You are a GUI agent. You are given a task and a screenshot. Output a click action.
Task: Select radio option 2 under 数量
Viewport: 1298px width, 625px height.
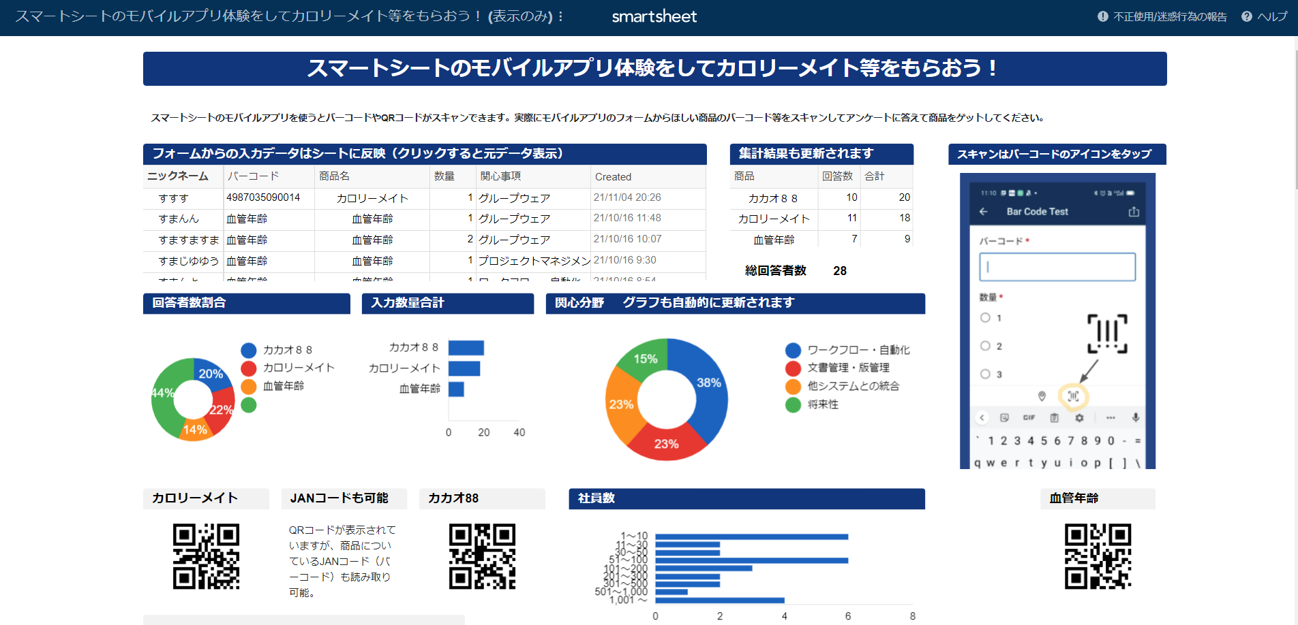click(984, 345)
